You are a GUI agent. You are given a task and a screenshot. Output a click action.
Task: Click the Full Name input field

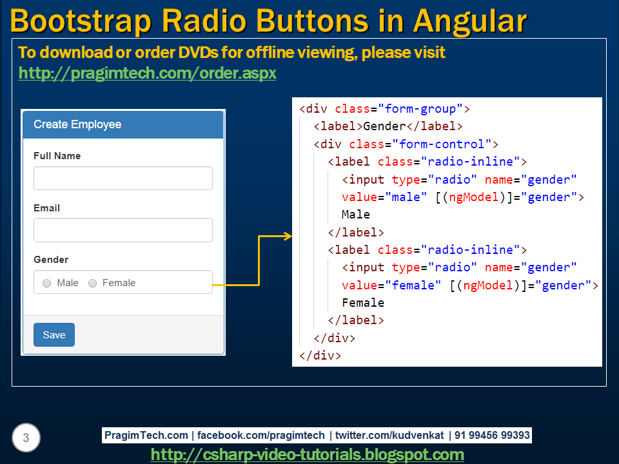123,178
